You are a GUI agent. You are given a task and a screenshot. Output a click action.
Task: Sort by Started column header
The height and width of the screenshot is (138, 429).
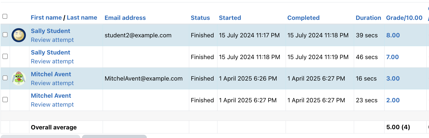click(x=230, y=18)
